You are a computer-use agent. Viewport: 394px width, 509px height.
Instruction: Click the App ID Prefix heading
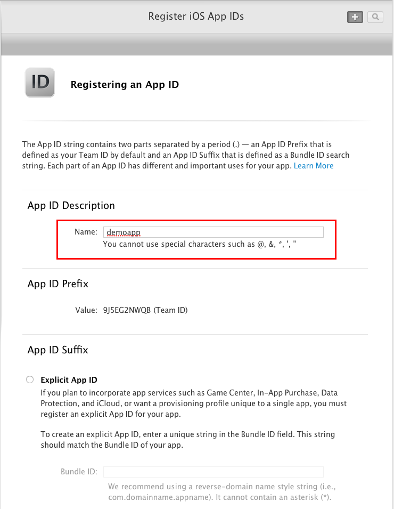point(58,284)
